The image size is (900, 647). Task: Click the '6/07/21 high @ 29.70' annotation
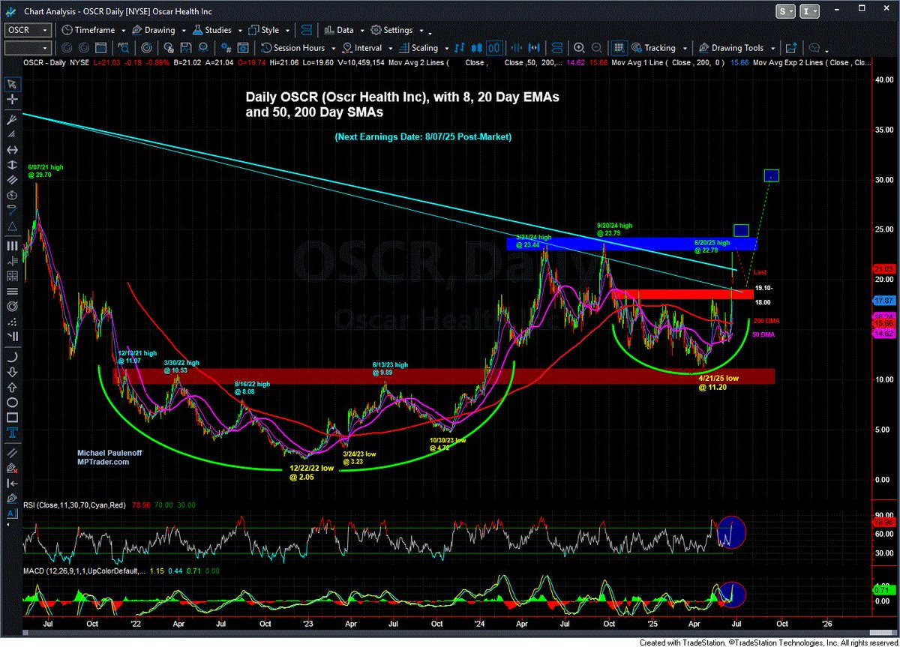(44, 170)
